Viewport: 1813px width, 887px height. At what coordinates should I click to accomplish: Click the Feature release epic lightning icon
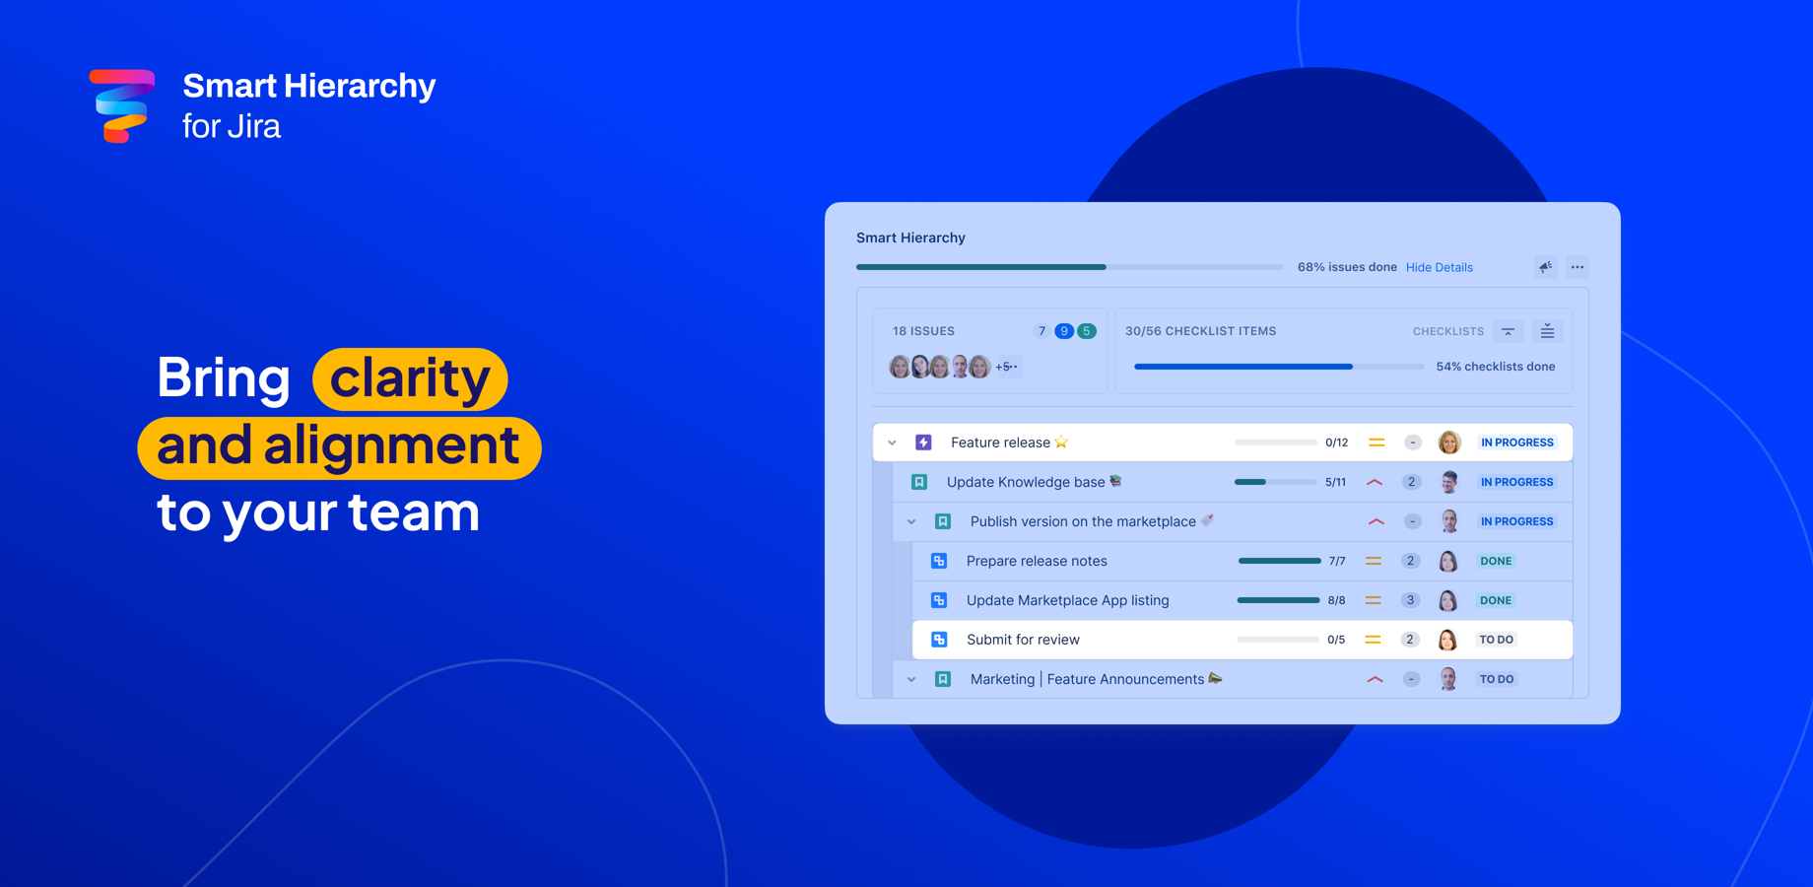[x=923, y=443]
